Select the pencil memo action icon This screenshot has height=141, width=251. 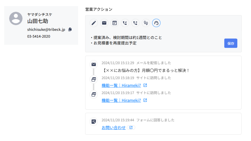(x=94, y=23)
